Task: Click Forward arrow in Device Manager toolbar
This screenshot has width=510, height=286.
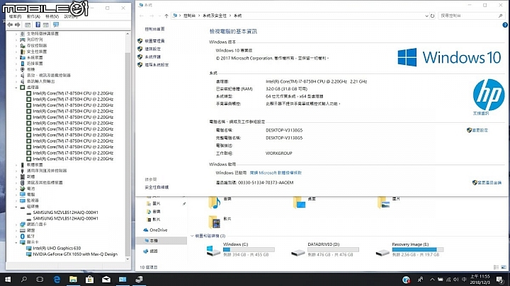Action: [x=18, y=25]
